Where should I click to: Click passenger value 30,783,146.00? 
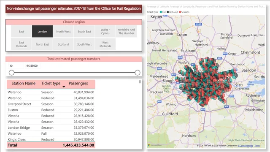(84, 104)
